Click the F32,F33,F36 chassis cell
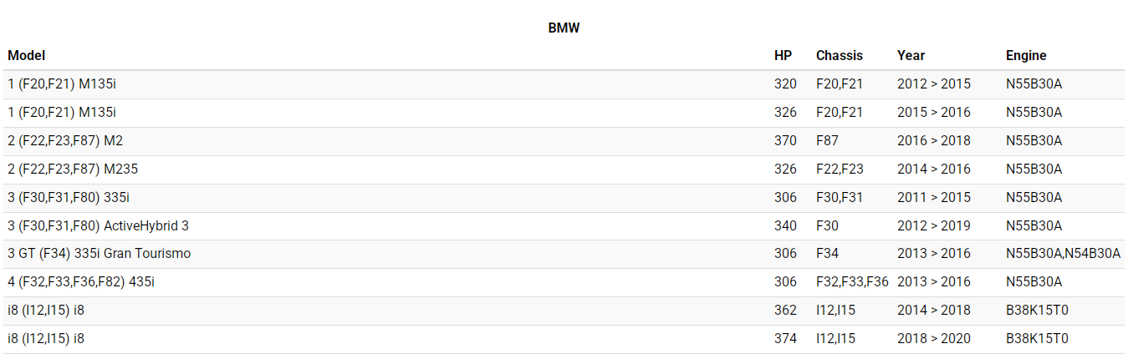This screenshot has height=354, width=1128. (851, 282)
